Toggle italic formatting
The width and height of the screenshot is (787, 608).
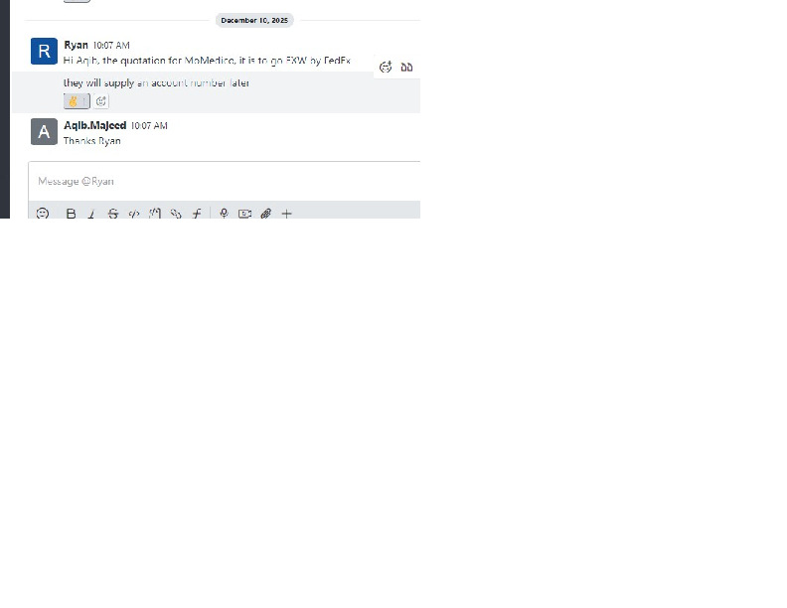pyautogui.click(x=91, y=214)
